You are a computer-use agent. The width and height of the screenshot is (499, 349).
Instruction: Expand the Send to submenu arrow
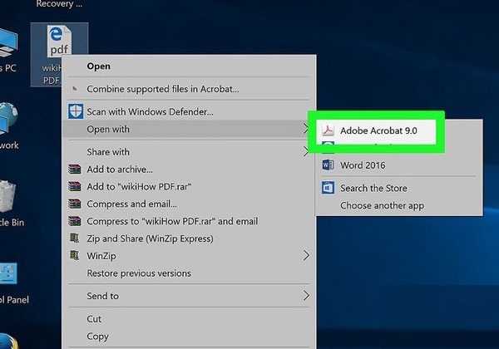305,296
